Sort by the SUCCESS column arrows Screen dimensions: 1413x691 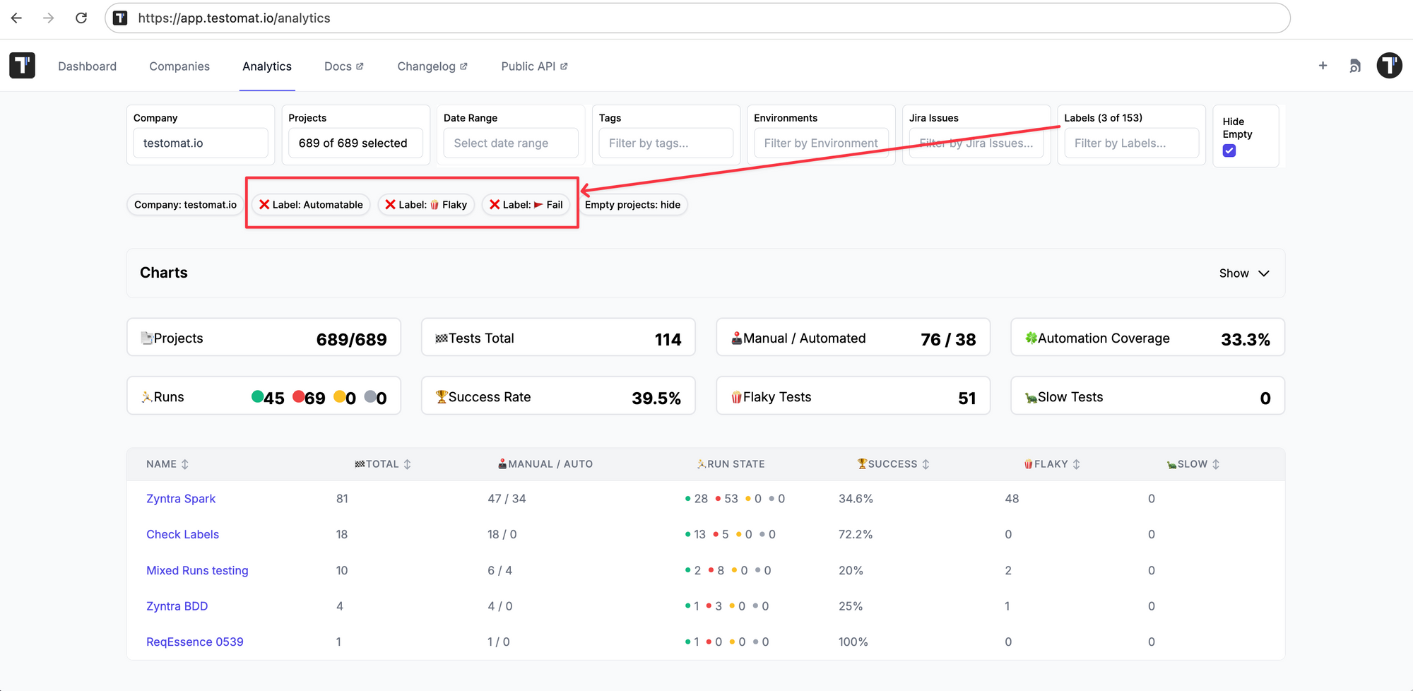[x=926, y=464]
